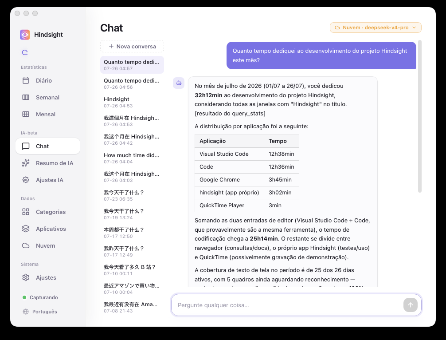Click the bot avatar icon beside reply
This screenshot has width=446, height=340.
(x=179, y=83)
